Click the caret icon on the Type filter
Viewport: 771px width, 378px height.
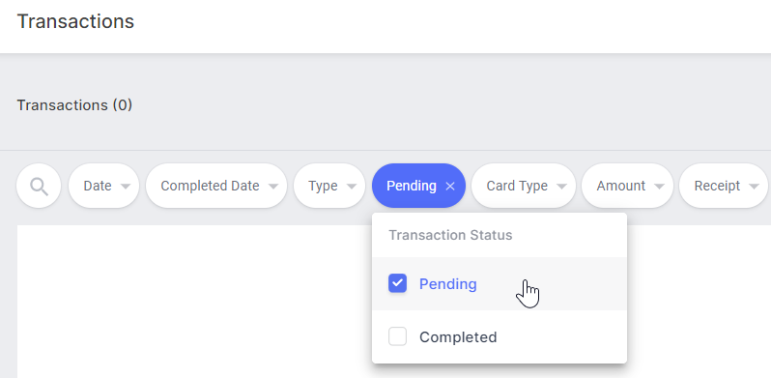click(351, 187)
